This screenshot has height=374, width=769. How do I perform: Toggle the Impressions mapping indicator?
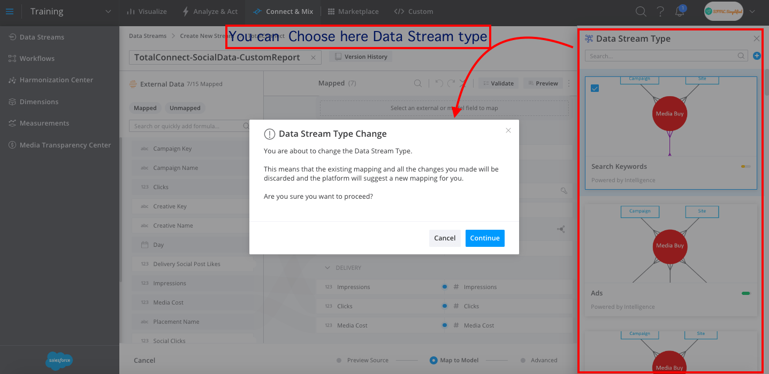(445, 287)
